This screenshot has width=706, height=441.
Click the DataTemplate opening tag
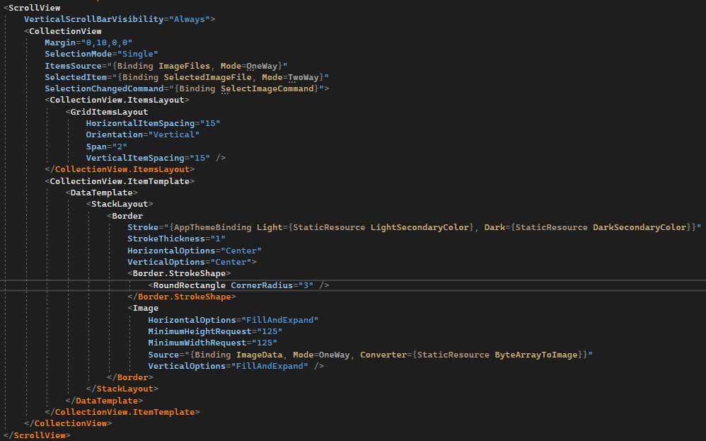tap(101, 193)
